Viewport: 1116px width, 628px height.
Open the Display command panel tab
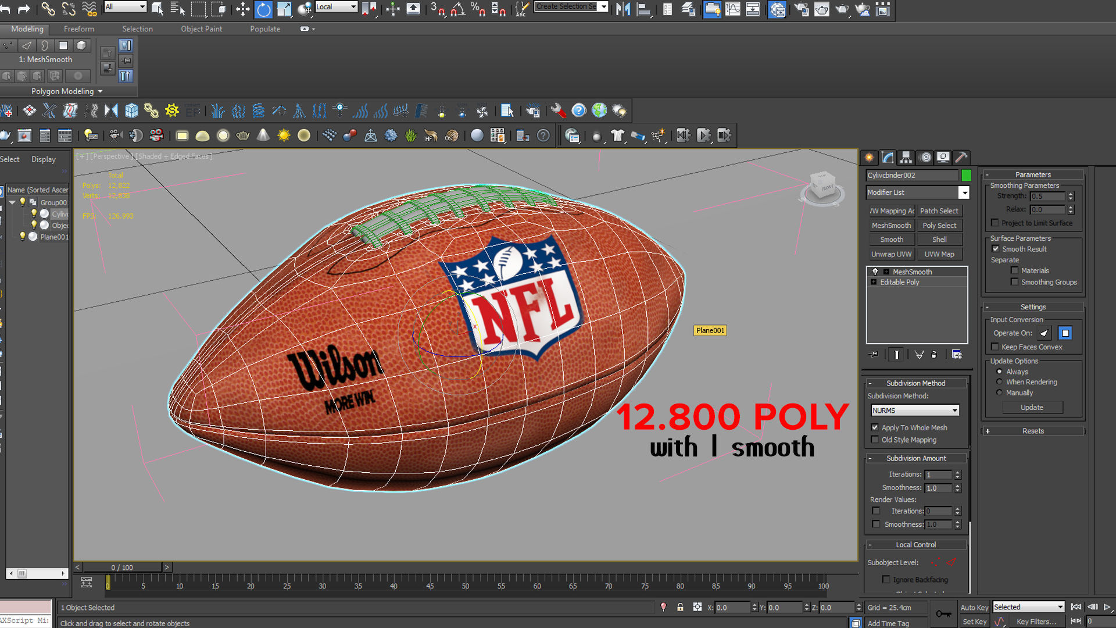click(x=943, y=157)
